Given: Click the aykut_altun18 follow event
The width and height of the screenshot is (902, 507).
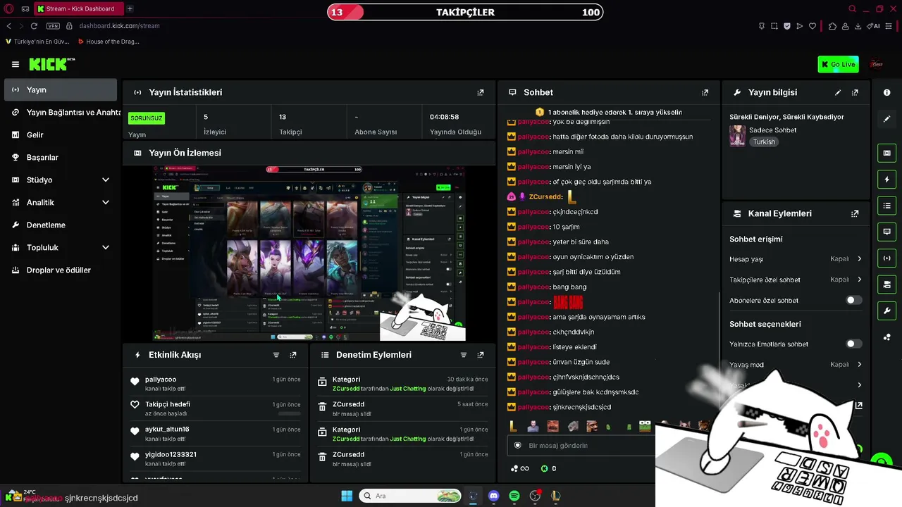Looking at the screenshot, I should pyautogui.click(x=215, y=433).
